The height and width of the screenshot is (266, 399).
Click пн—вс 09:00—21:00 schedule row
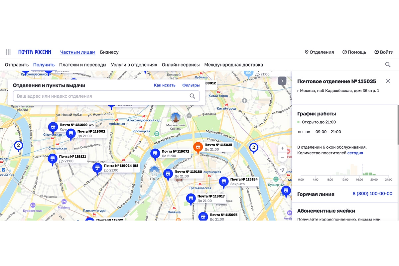[x=319, y=132]
